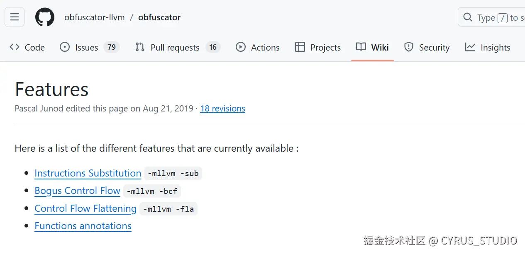The image size is (525, 254).
Task: Open the hamburger navigation menu
Action: coord(15,17)
